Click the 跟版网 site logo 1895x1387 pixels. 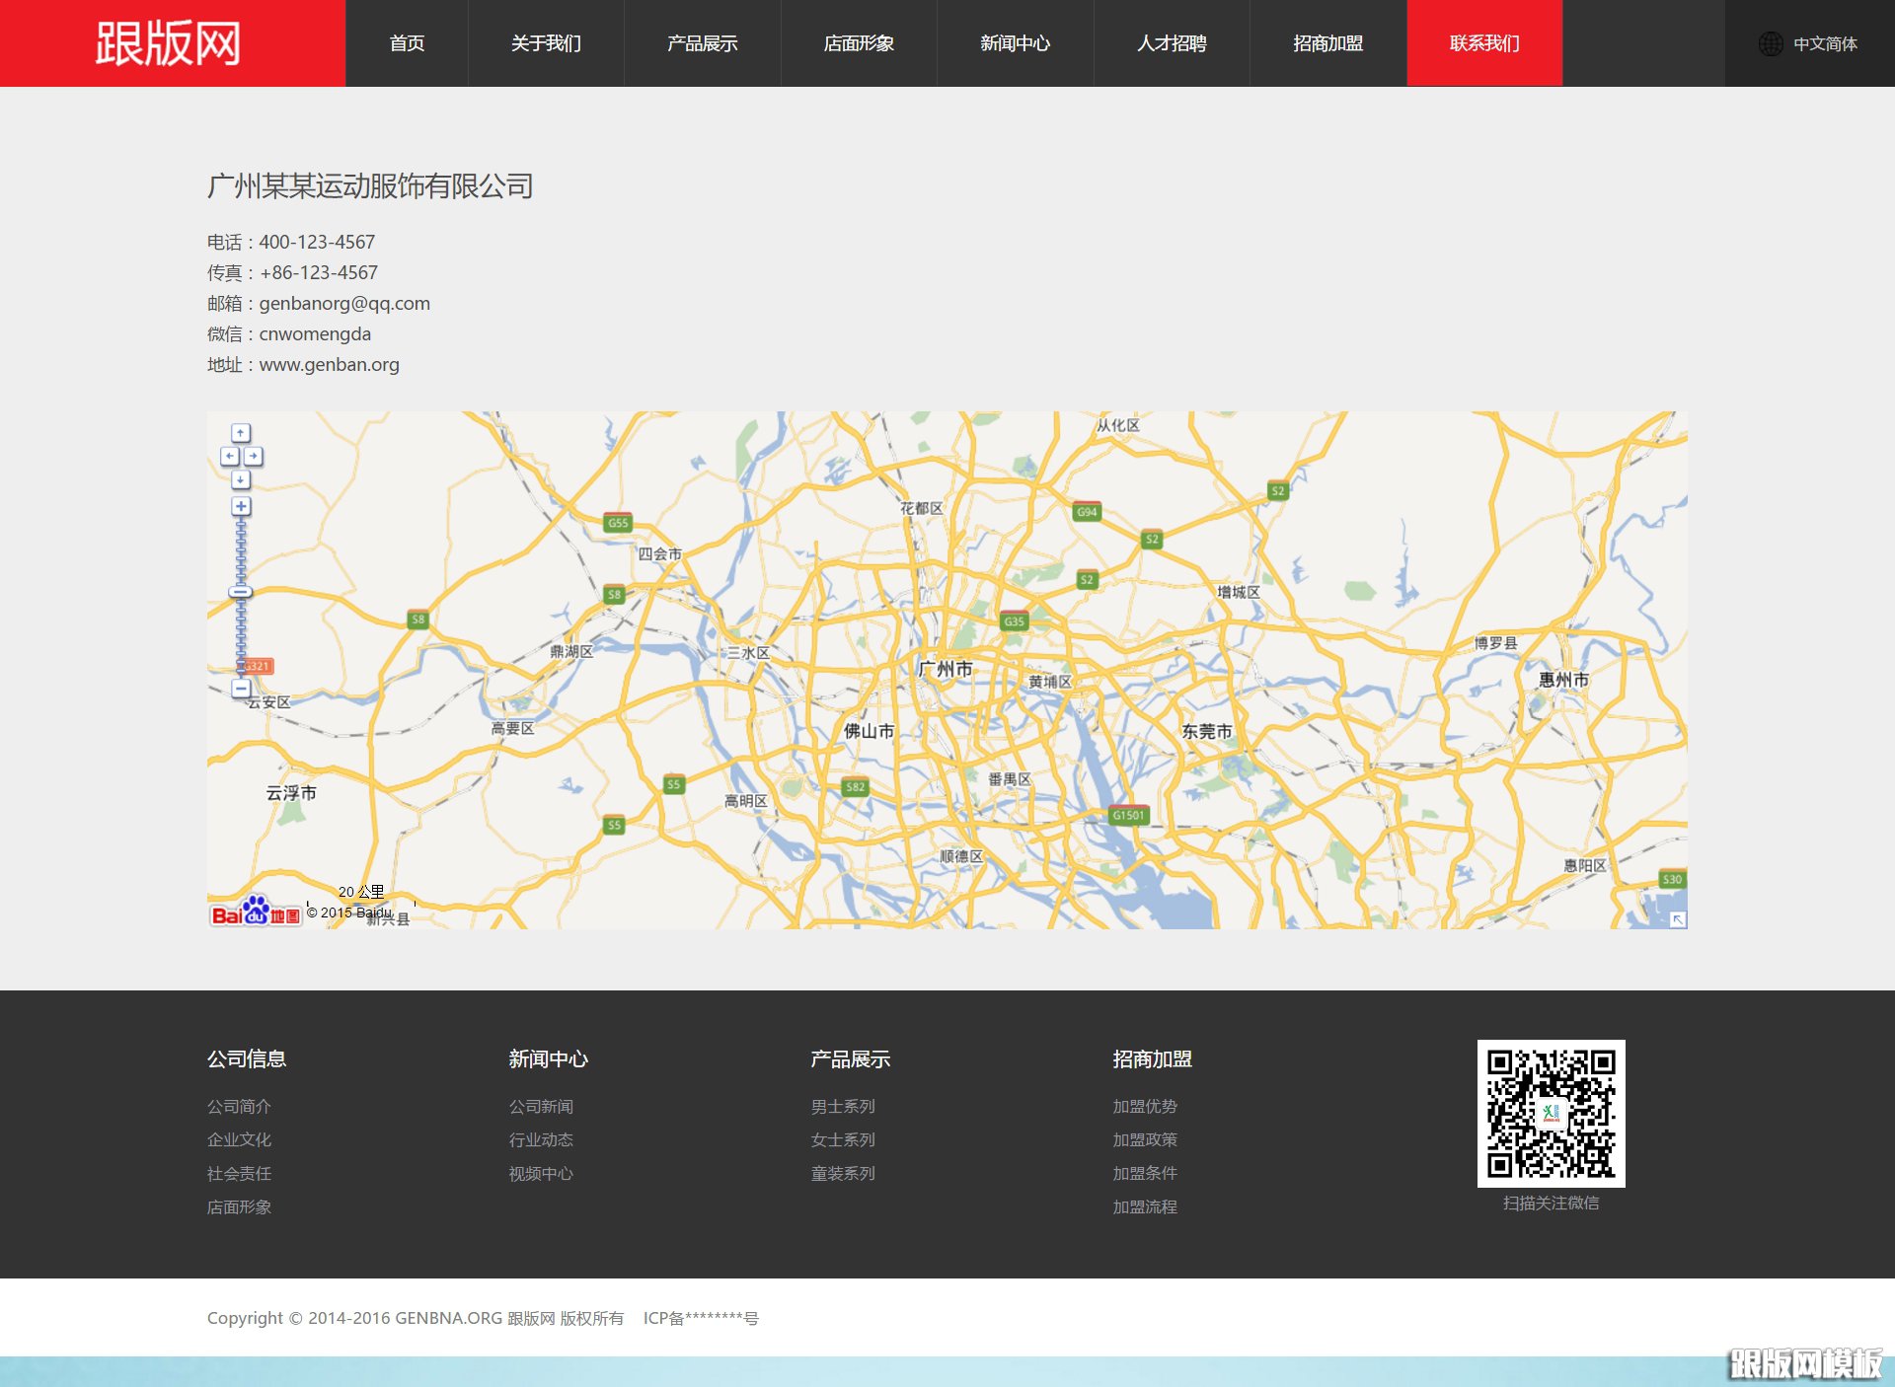pos(168,43)
